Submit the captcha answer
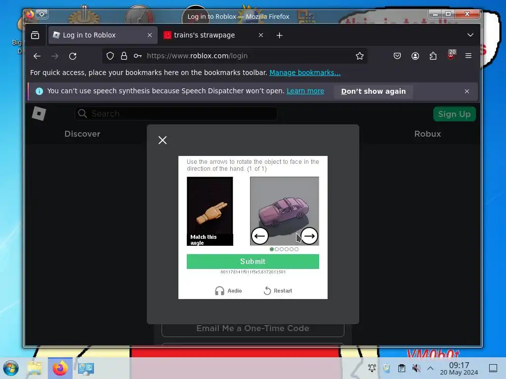The width and height of the screenshot is (506, 379). click(x=253, y=262)
